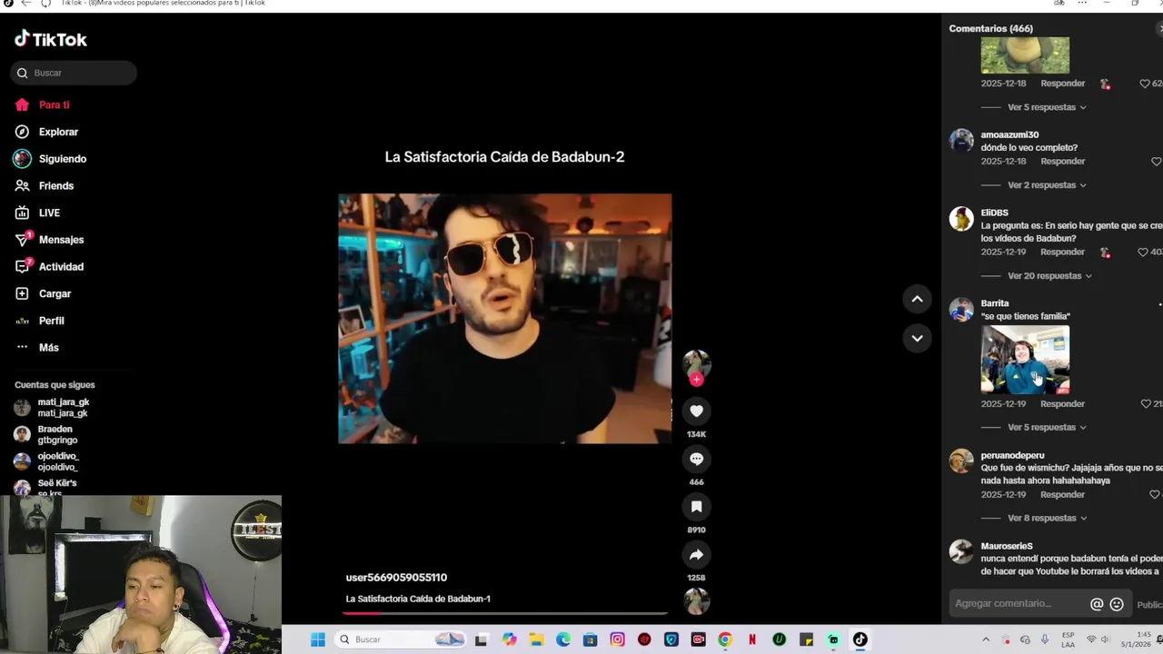Open Netflix from the taskbar
The width and height of the screenshot is (1163, 654).
pyautogui.click(x=752, y=639)
